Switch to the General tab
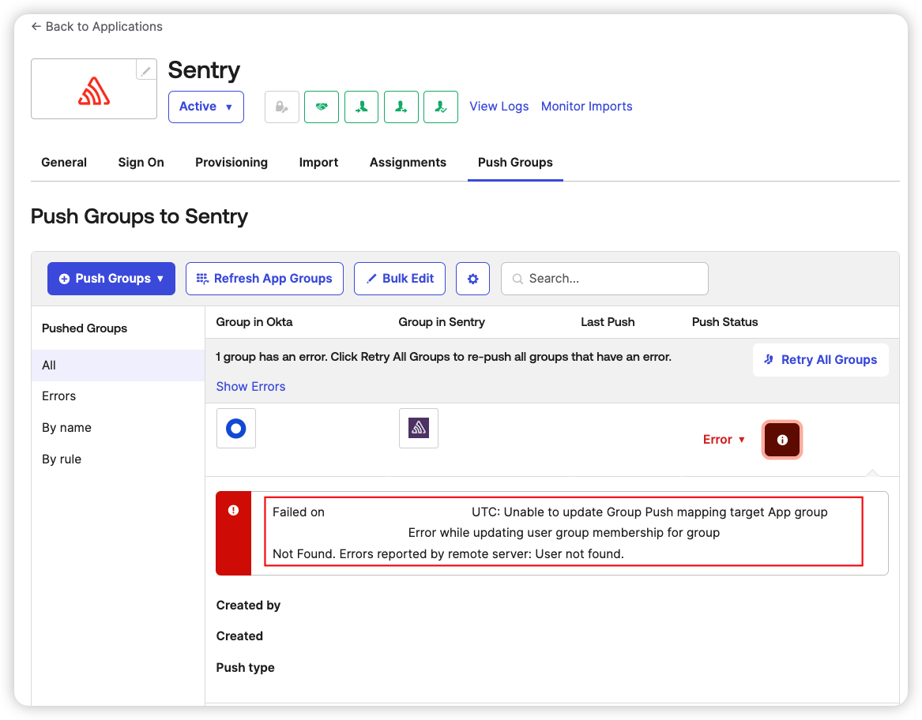 click(64, 162)
